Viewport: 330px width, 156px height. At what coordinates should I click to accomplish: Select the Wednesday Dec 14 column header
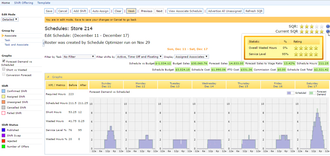pyautogui.click(x=209, y=85)
